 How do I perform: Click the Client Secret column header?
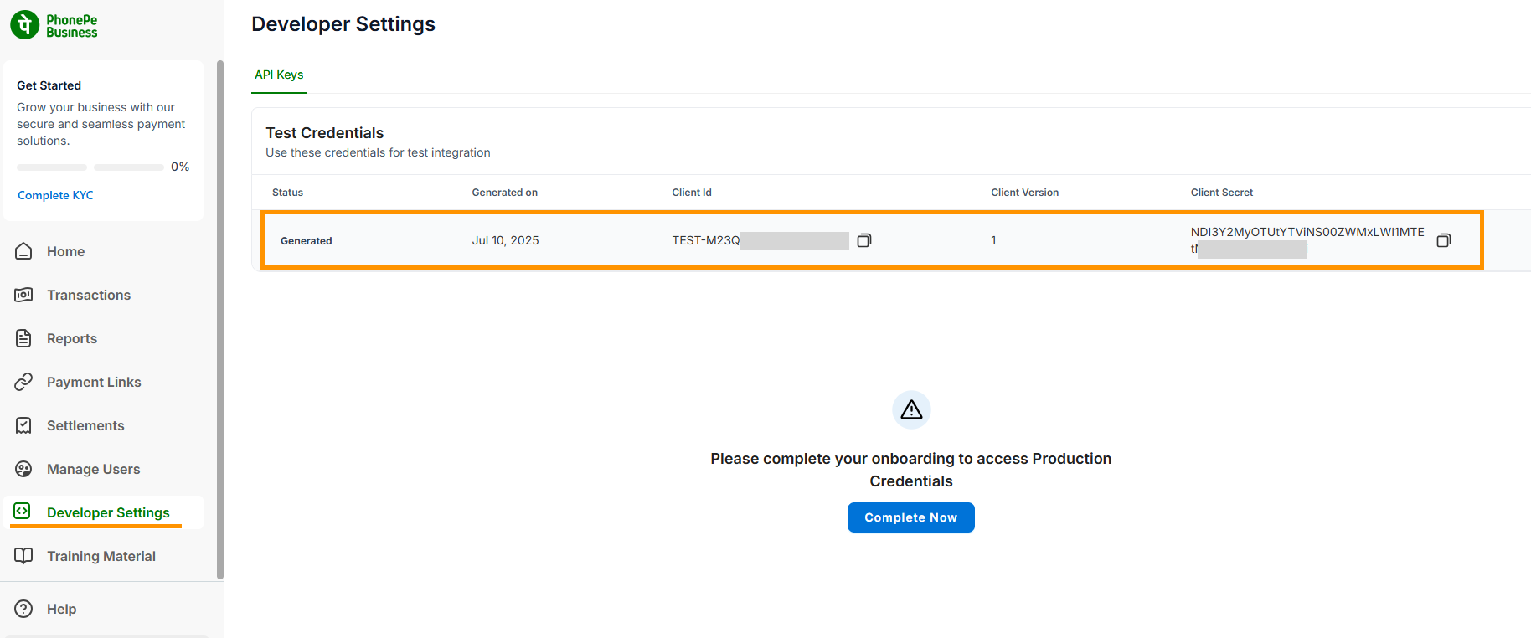coord(1222,193)
